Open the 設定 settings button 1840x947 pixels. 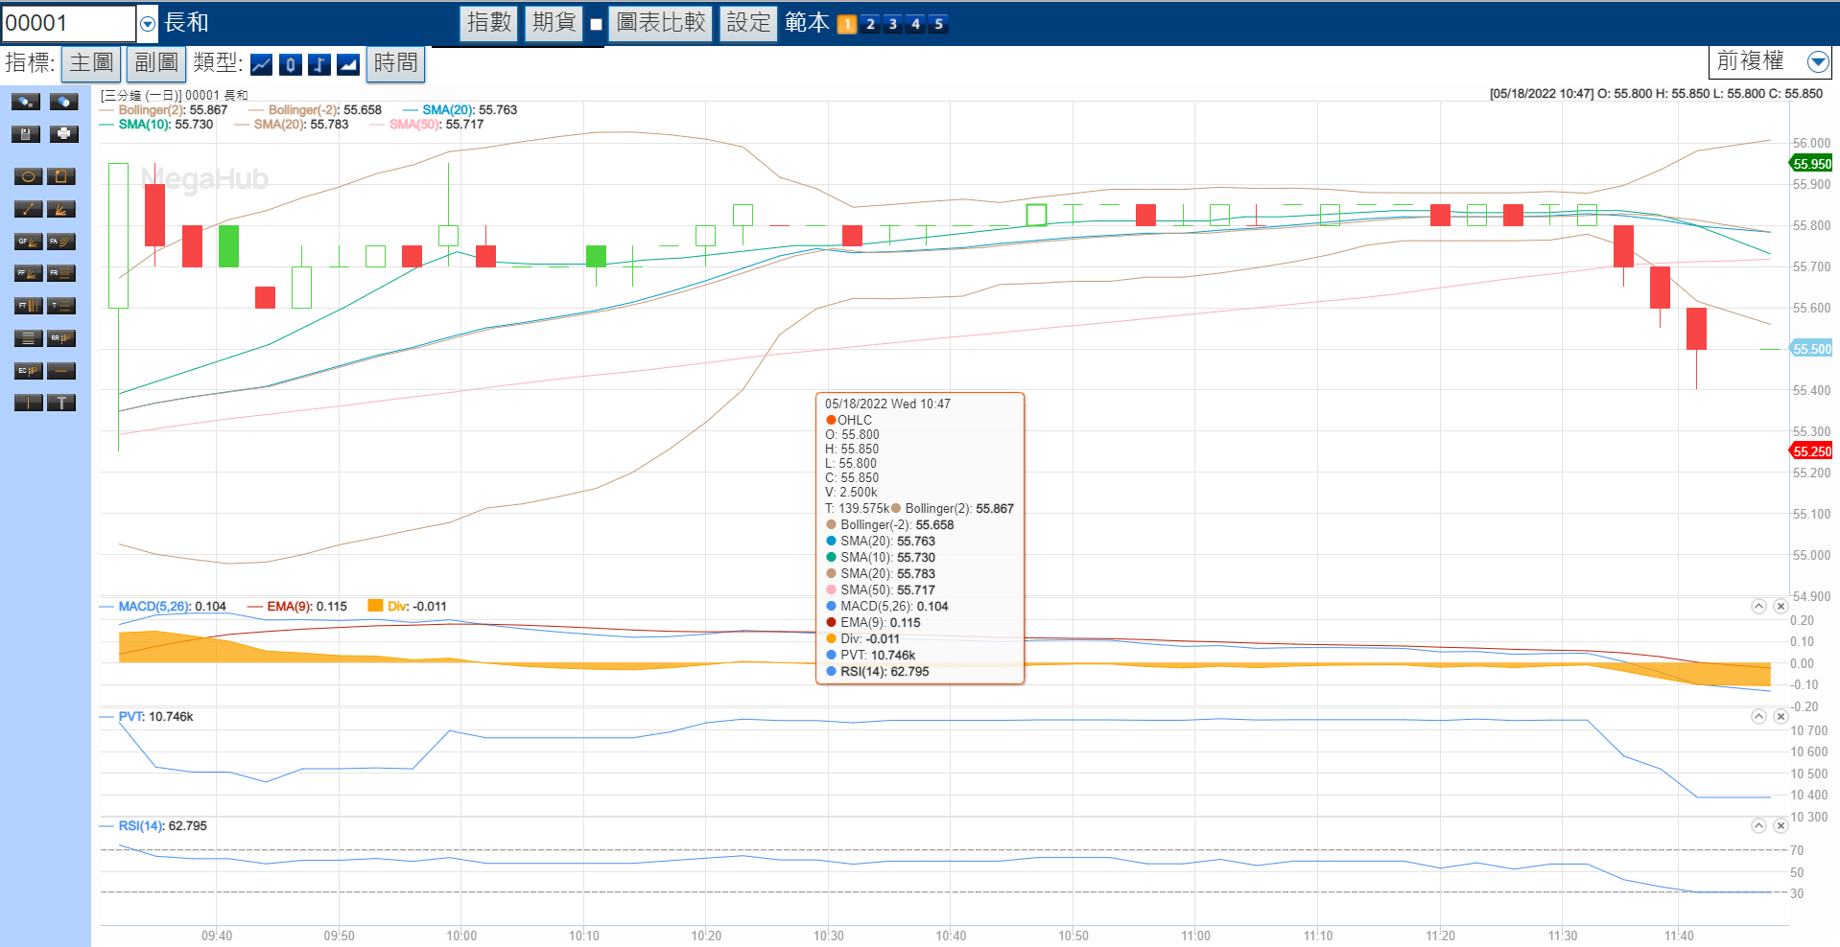[748, 23]
